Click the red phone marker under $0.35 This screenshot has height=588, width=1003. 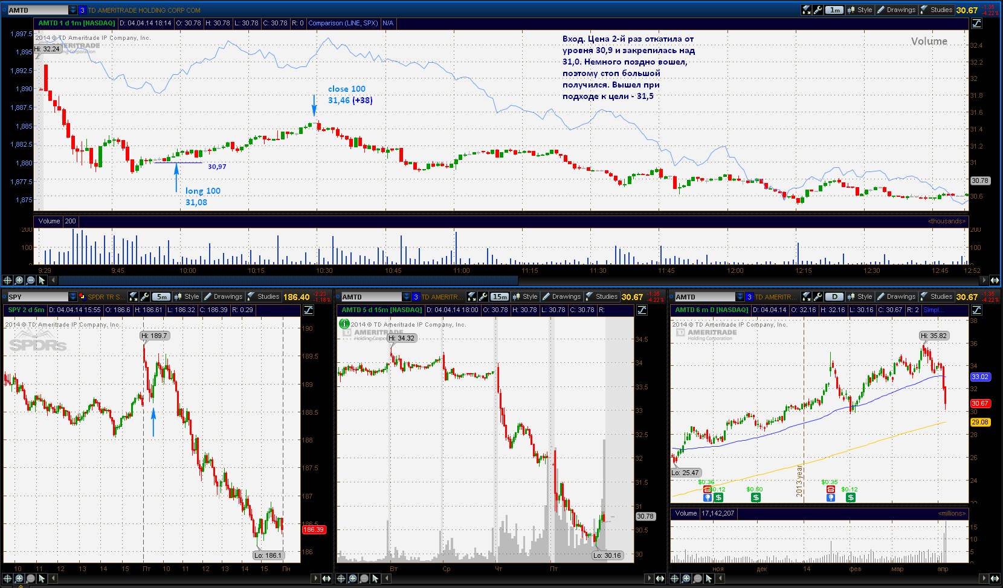click(831, 490)
